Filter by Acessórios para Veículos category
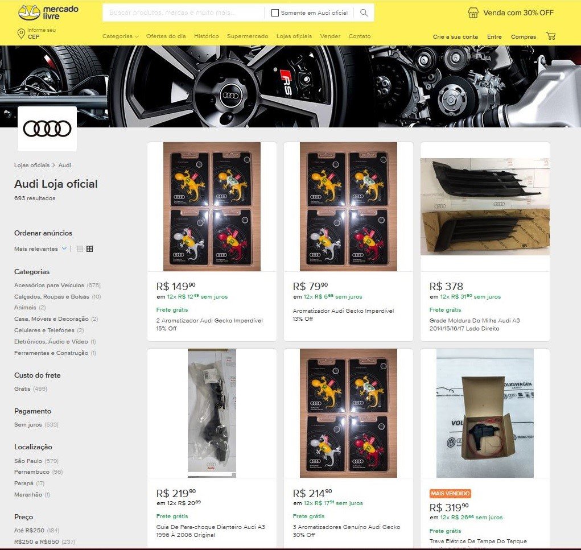Image resolution: width=581 pixels, height=550 pixels. (x=49, y=285)
